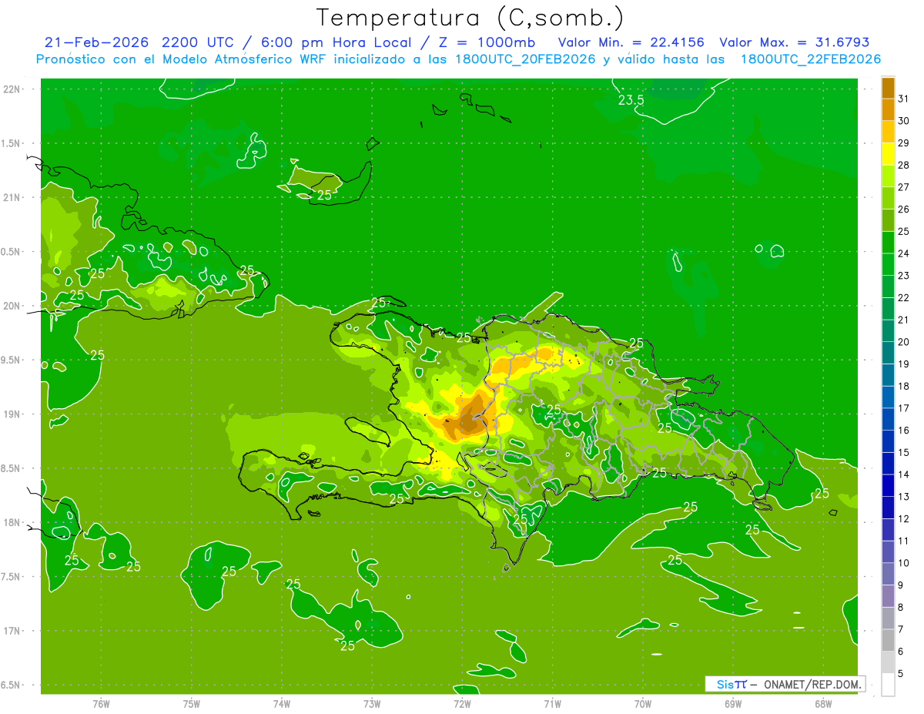Viewport: 924px width, 714px height.
Task: Click the 'ONAMET/REP.DOM.' credit label
Action: [812, 684]
